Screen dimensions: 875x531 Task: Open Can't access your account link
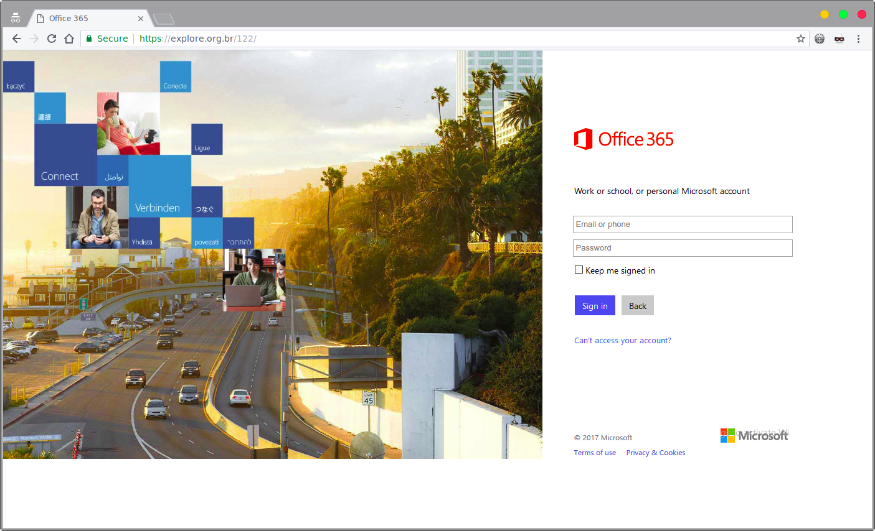click(x=623, y=341)
